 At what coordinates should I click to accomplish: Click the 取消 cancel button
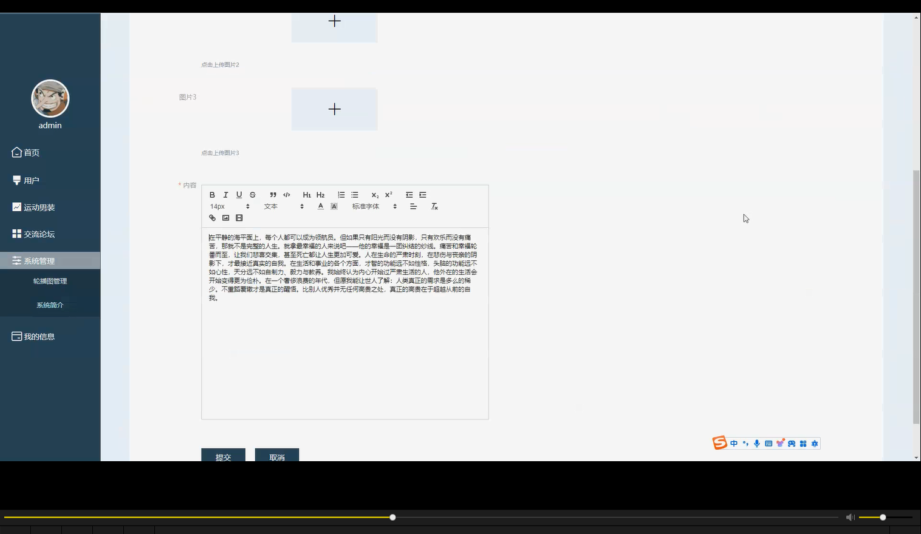(x=276, y=455)
